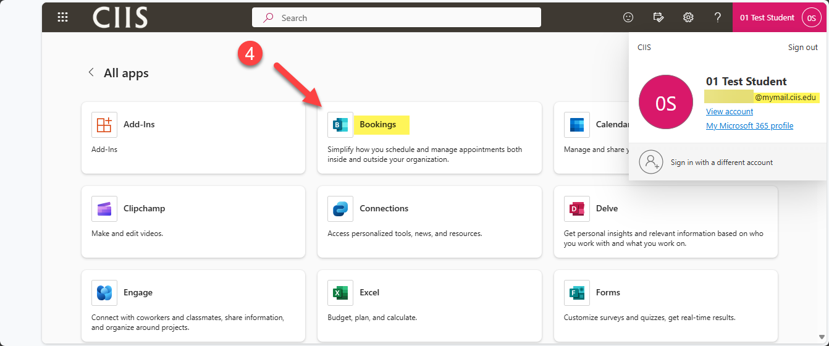829x346 pixels.
Task: Click 'Access personalized tools, news' description
Action: click(x=405, y=234)
